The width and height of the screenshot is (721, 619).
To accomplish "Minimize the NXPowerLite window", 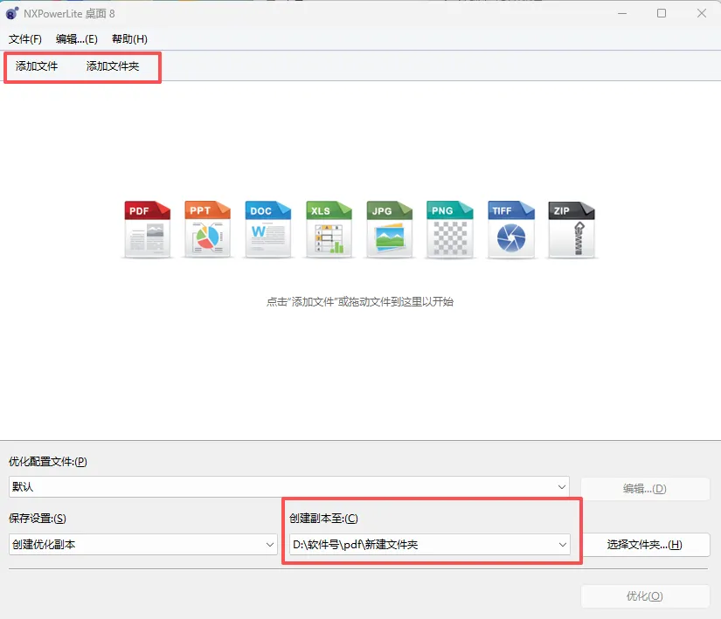I will pos(622,13).
